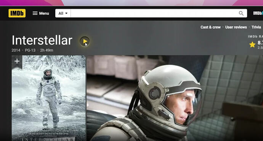This screenshot has width=263, height=141.
Task: Play the Interstellar trailer via yellow play button
Action: point(85,41)
